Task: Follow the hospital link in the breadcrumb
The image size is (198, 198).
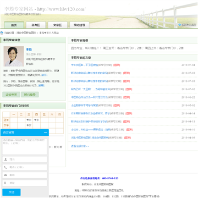Action: (26, 33)
